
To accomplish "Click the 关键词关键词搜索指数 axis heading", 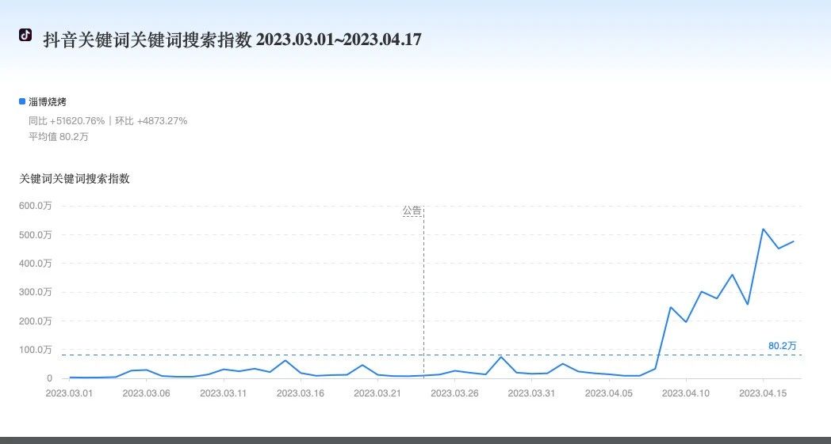I will point(75,179).
